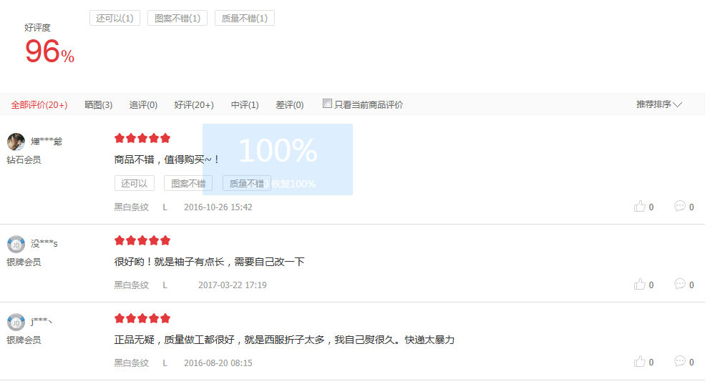Click star rating of 很好哟 review

[x=142, y=240]
